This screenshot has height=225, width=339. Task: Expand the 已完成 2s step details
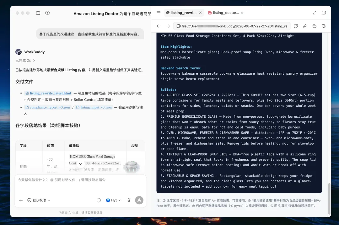(25, 61)
